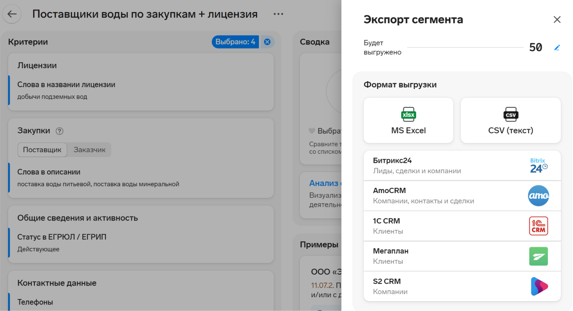The image size is (573, 311).
Task: Switch Закупки to Поставщик
Action: 42,150
